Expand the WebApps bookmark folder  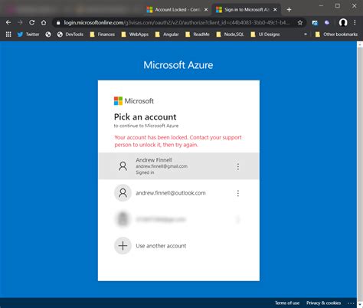coord(135,34)
